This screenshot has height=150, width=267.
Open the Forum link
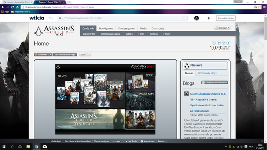coord(166,34)
